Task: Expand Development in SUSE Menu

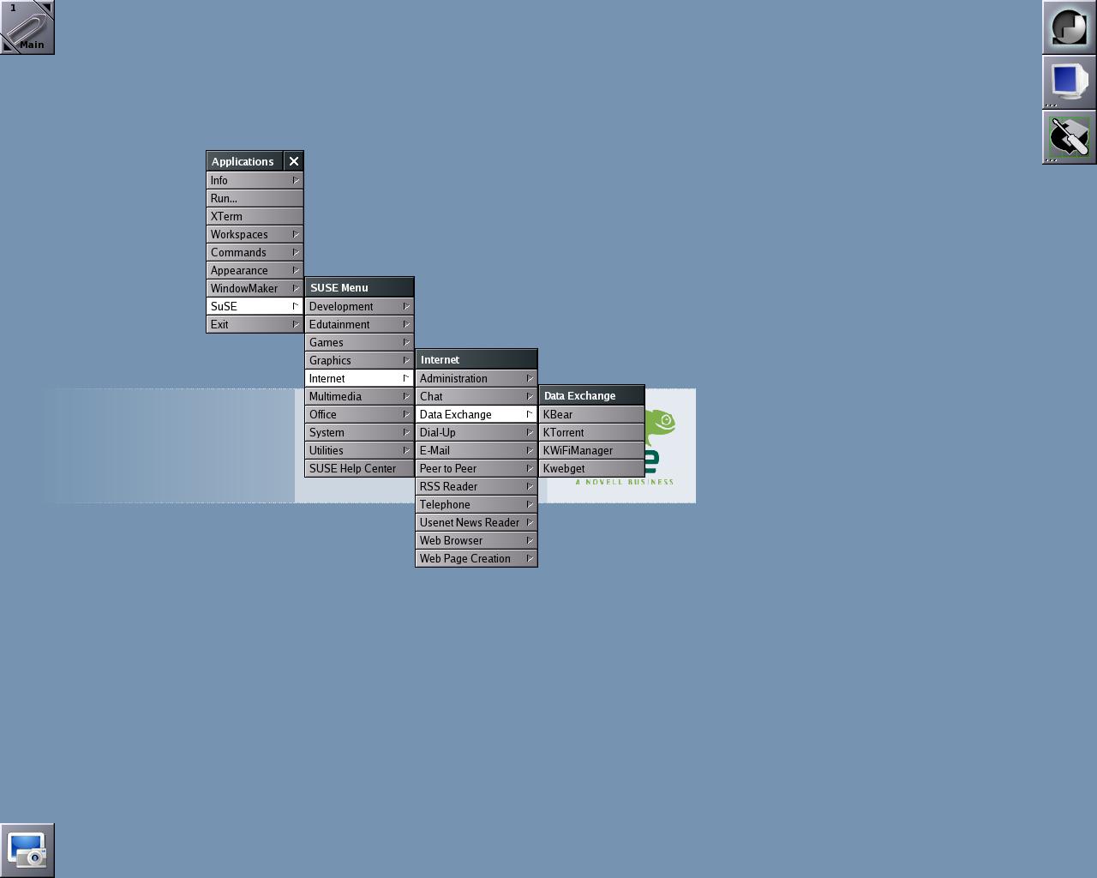Action: click(359, 306)
